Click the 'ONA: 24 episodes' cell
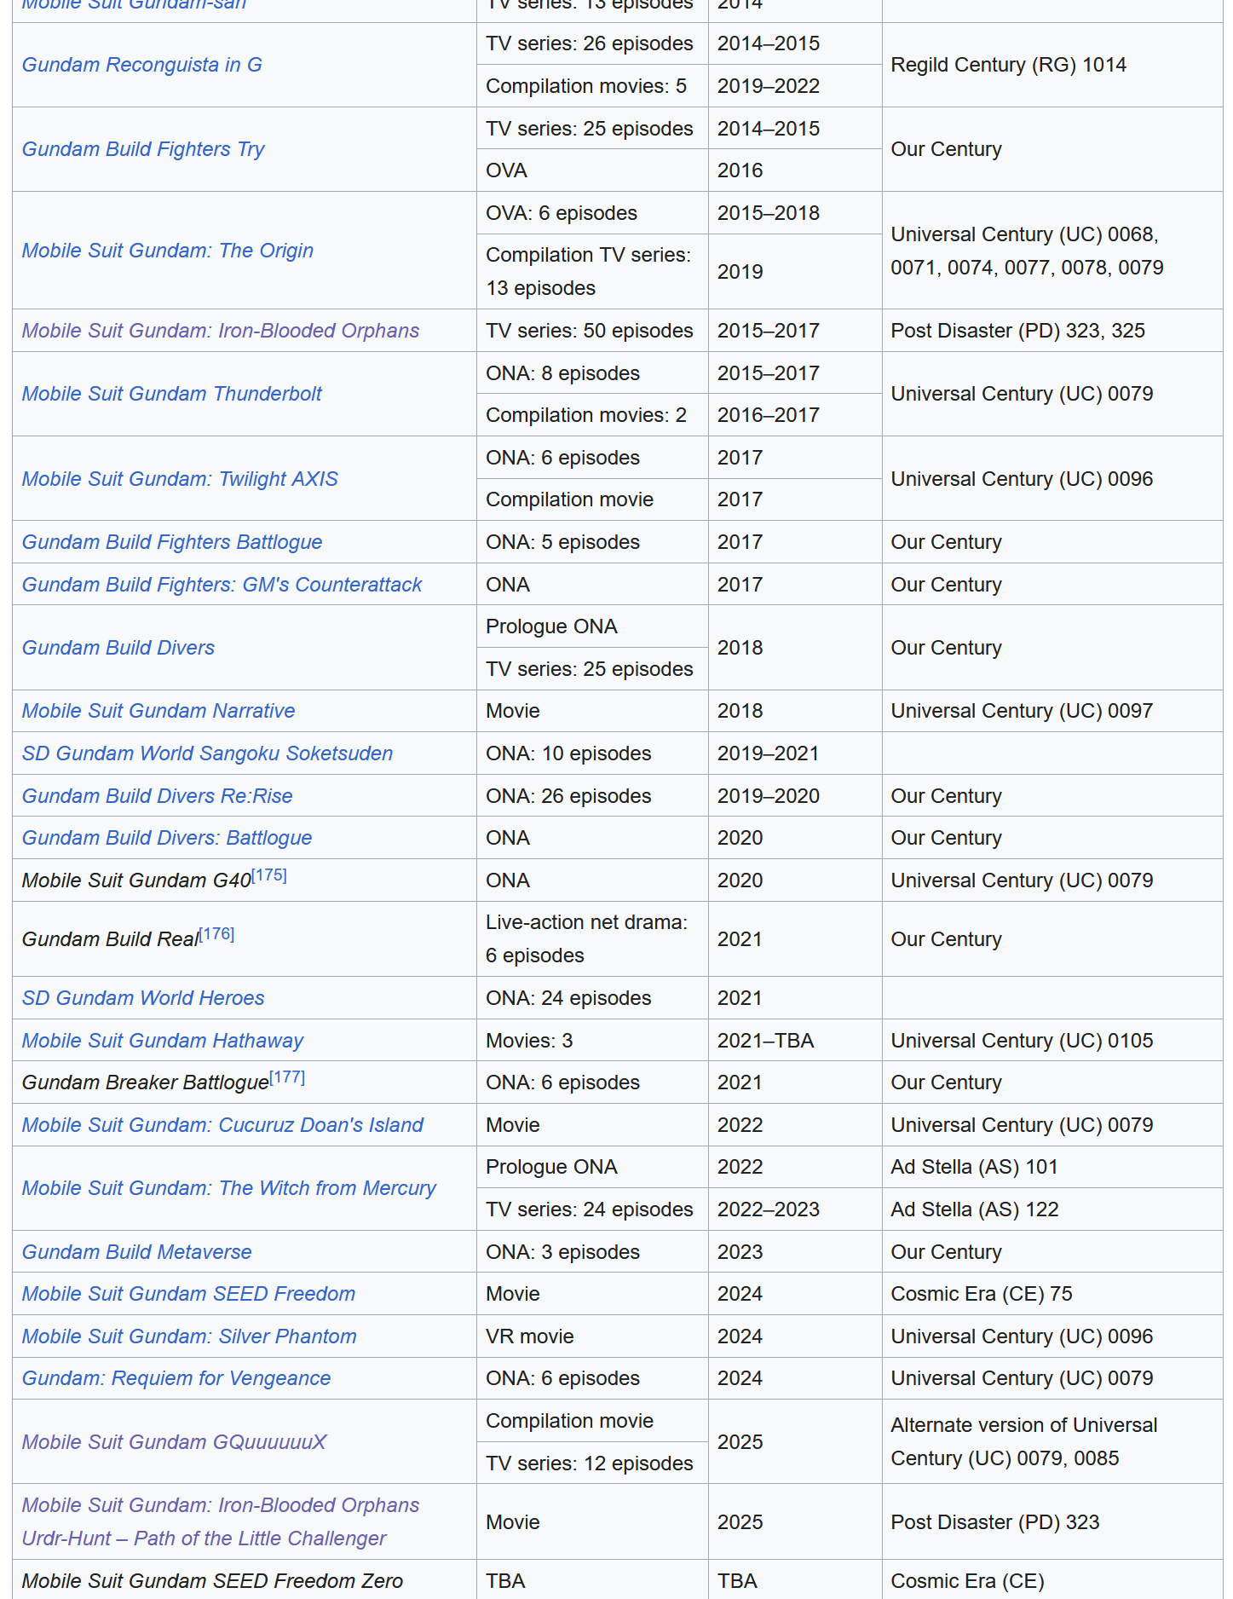The height and width of the screenshot is (1599, 1233). (x=592, y=998)
